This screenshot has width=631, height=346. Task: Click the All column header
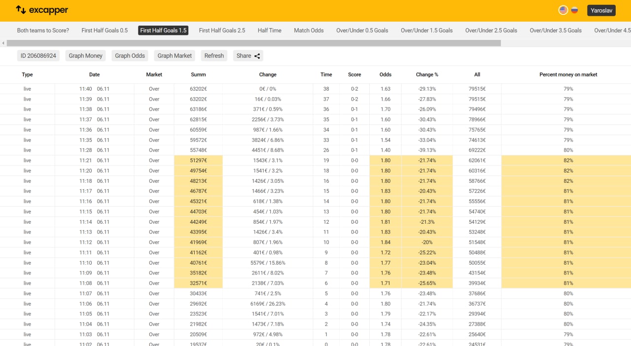477,74
